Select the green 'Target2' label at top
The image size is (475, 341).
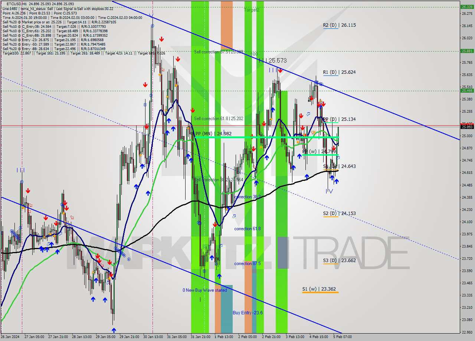coord(252,10)
